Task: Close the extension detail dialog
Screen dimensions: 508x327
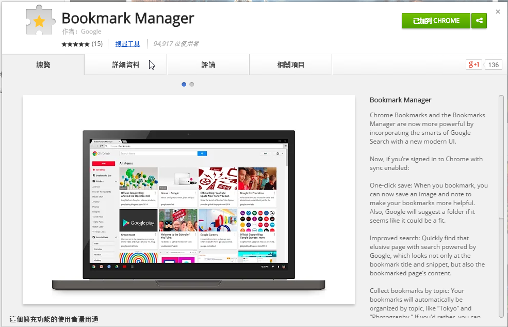Action: [x=498, y=12]
